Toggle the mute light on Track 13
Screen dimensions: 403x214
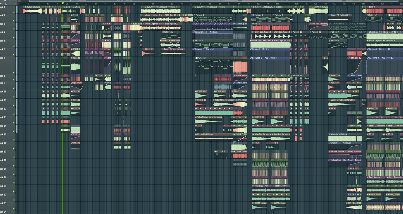tap(13, 122)
